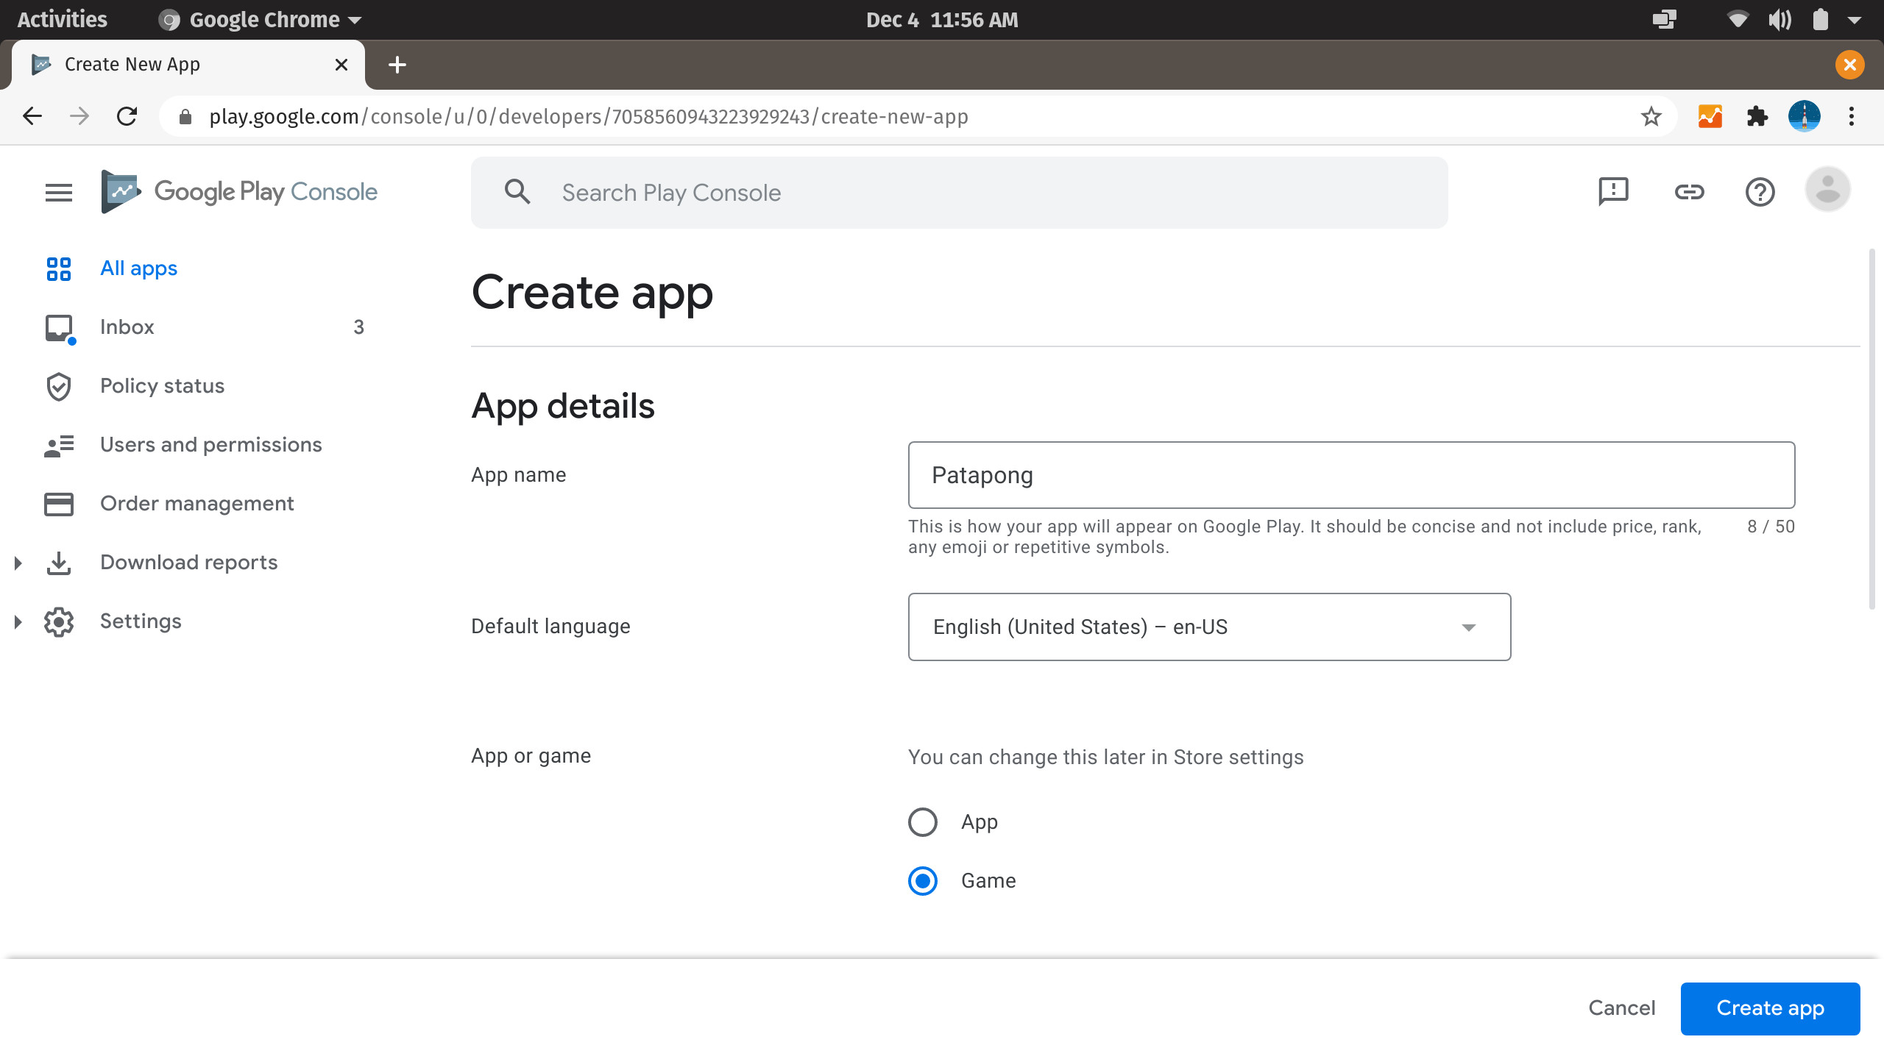
Task: Reload the page
Action: pos(127,116)
